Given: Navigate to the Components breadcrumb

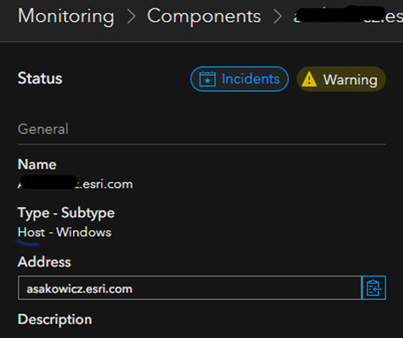Looking at the screenshot, I should 204,16.
